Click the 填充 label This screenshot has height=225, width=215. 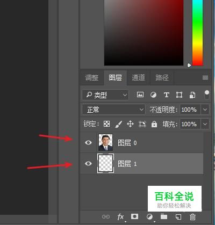click(170, 124)
